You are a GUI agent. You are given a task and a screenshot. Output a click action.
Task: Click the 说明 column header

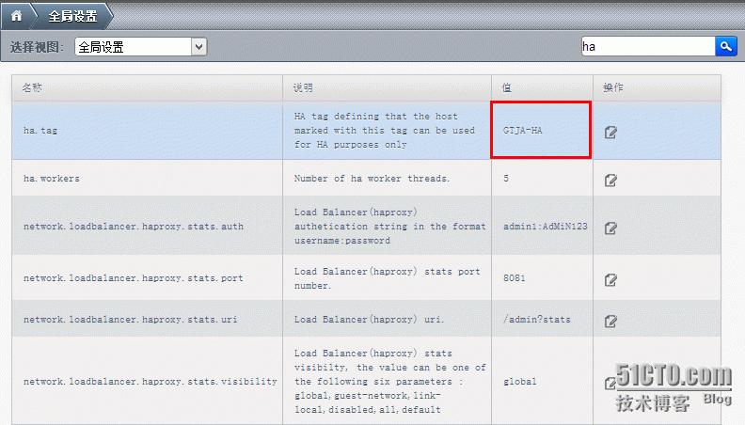click(x=387, y=87)
